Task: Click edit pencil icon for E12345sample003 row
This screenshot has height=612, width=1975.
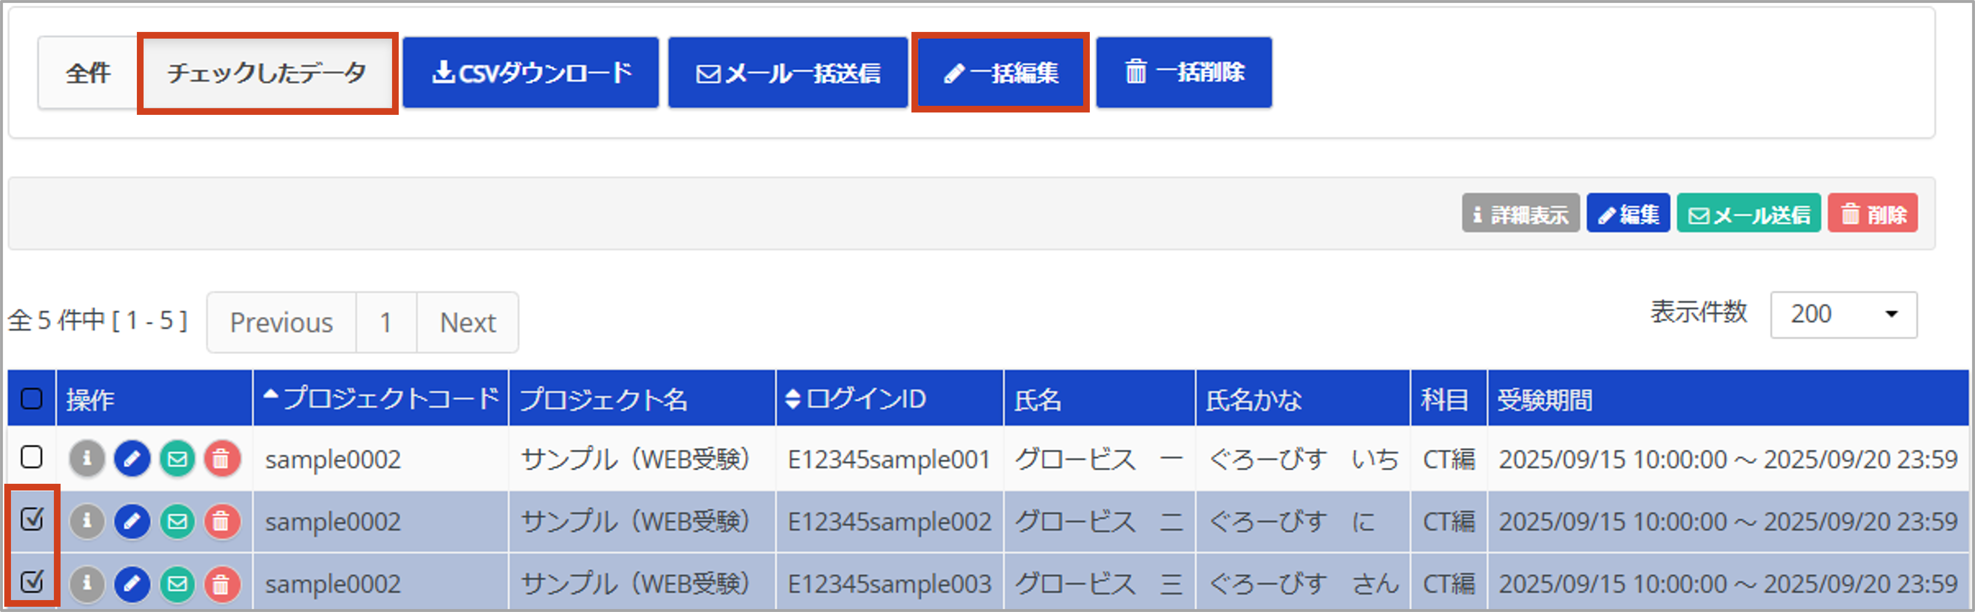Action: pos(132,584)
